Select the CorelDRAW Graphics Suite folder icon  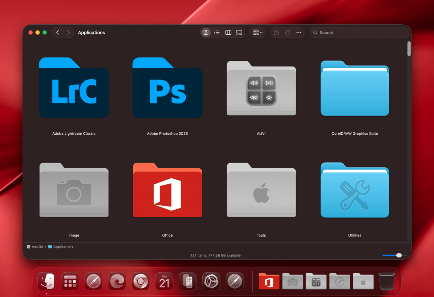coord(355,88)
